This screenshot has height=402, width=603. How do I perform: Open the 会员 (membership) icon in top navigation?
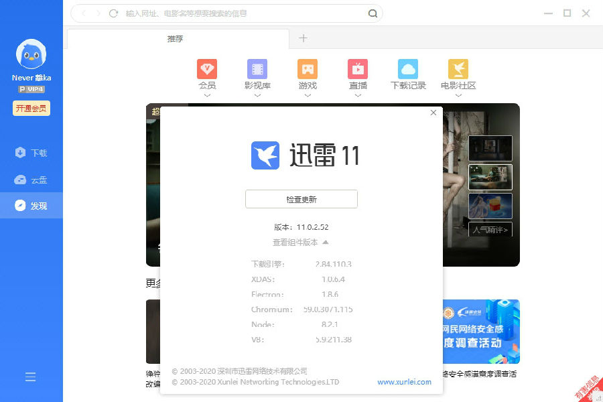(207, 70)
